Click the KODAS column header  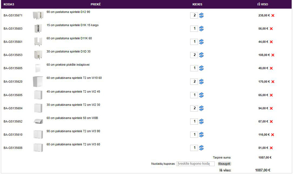pos(9,4)
